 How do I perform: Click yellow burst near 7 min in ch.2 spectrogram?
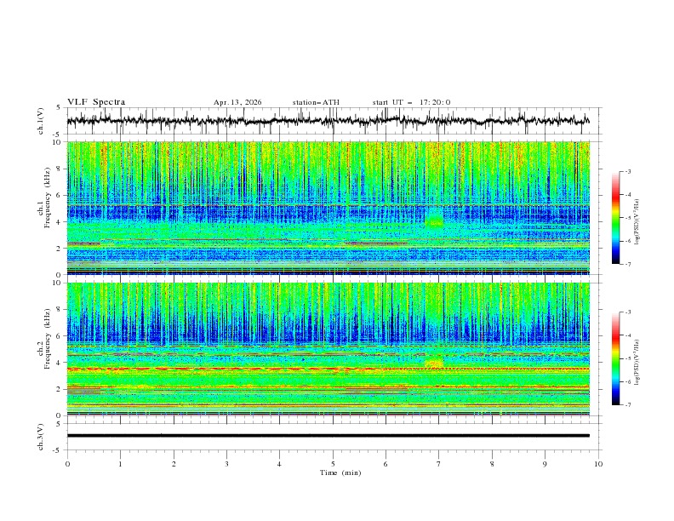(x=434, y=362)
